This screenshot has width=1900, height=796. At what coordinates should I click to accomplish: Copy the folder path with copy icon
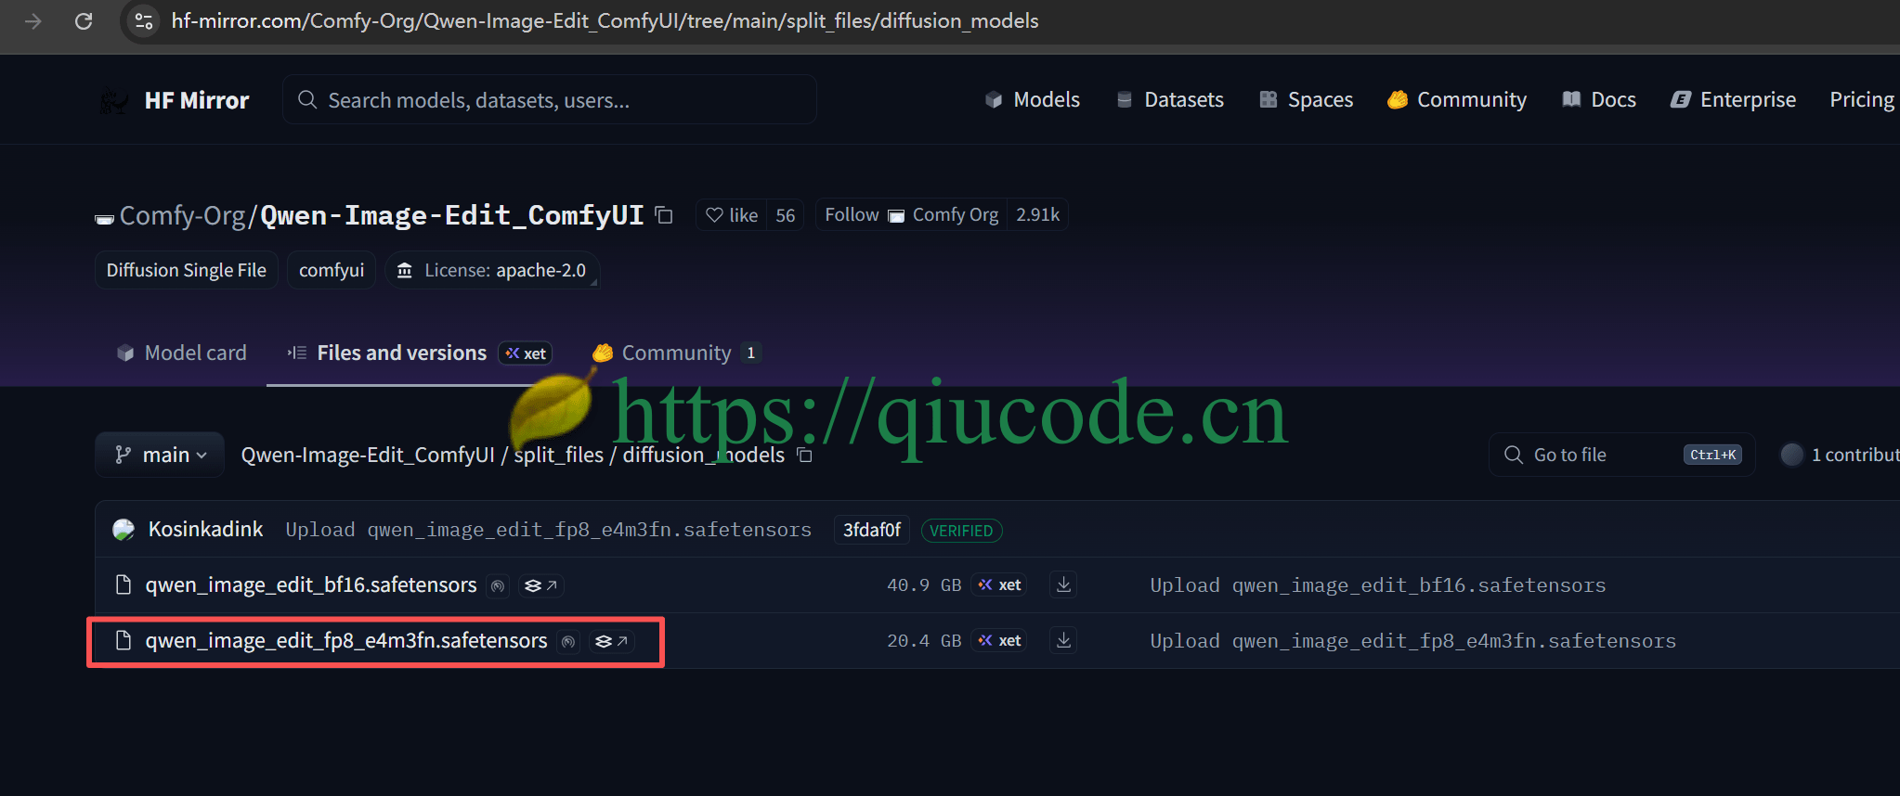click(805, 456)
